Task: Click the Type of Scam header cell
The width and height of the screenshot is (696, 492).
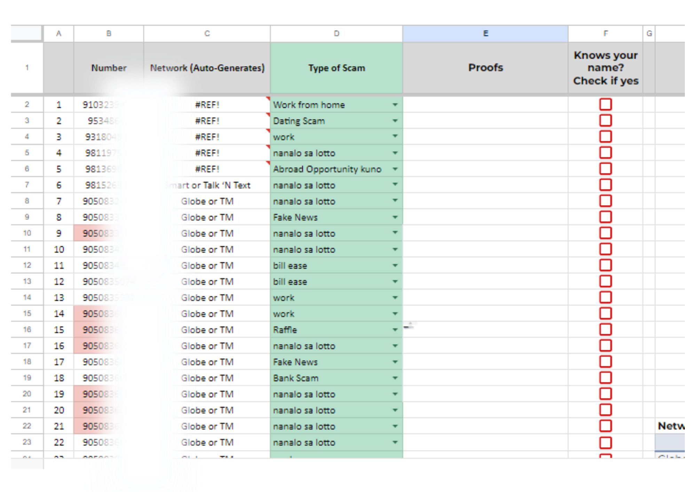Action: (336, 68)
